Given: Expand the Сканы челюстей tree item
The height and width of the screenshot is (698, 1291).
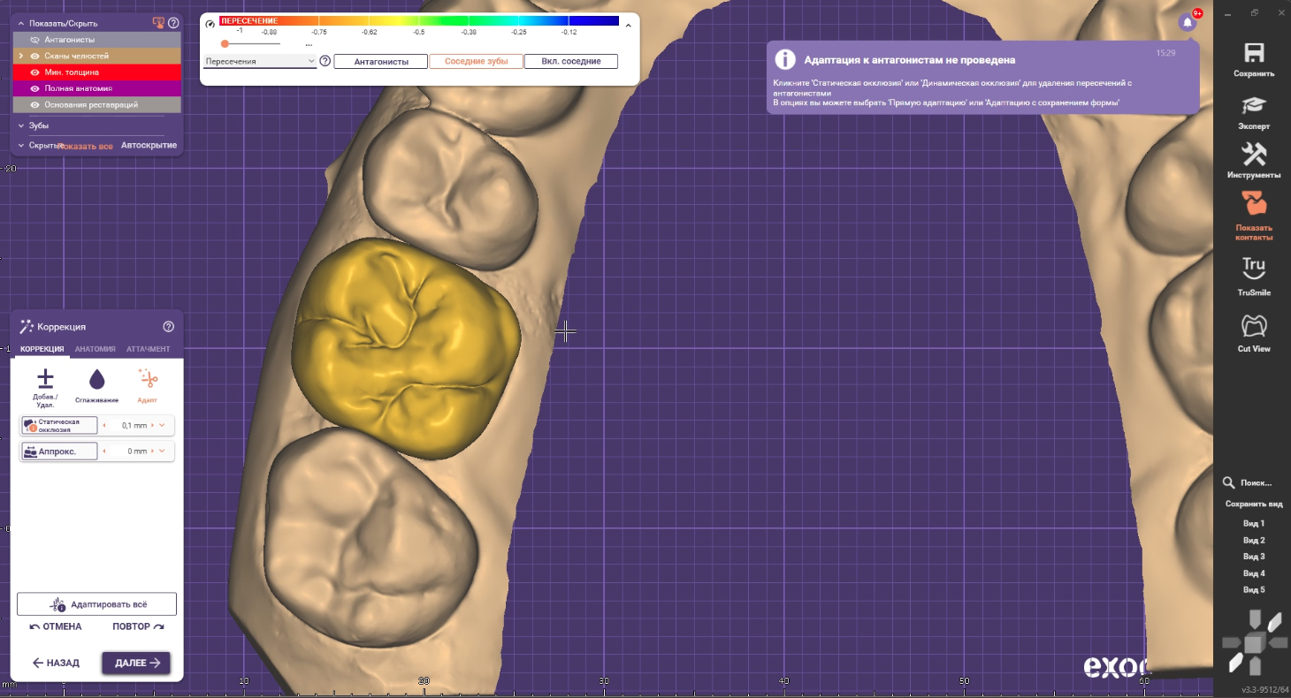Looking at the screenshot, I should pyautogui.click(x=21, y=56).
